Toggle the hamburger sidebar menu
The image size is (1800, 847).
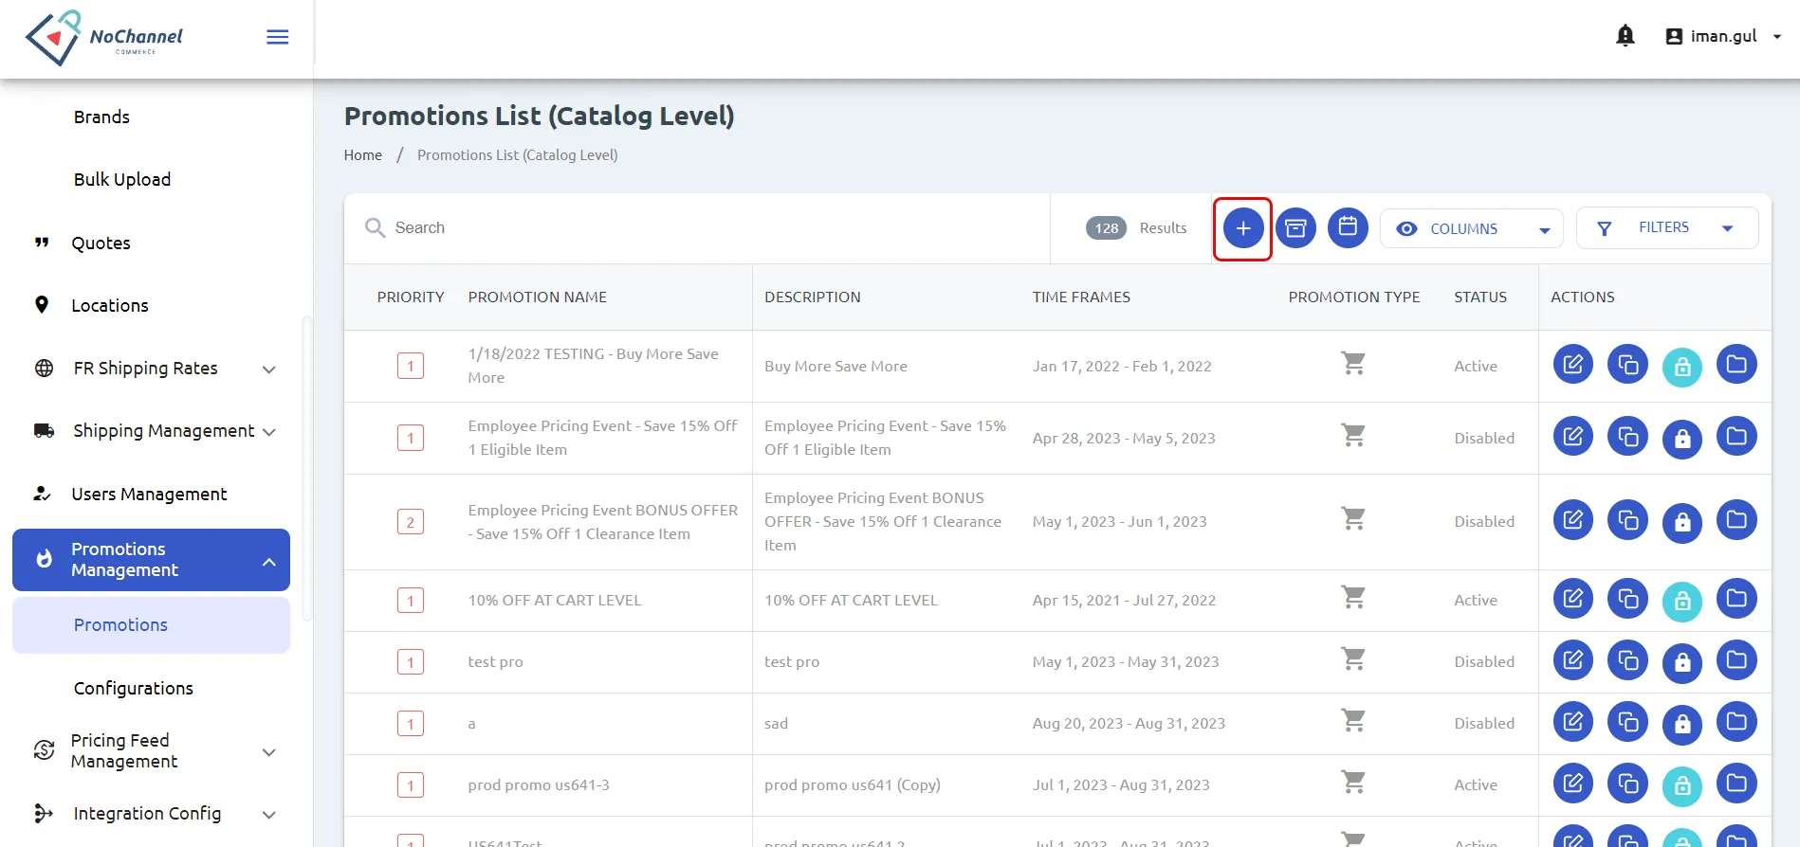[x=278, y=37]
